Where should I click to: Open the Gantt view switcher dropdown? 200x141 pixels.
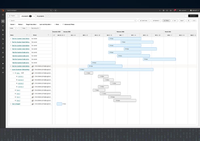click(x=144, y=21)
